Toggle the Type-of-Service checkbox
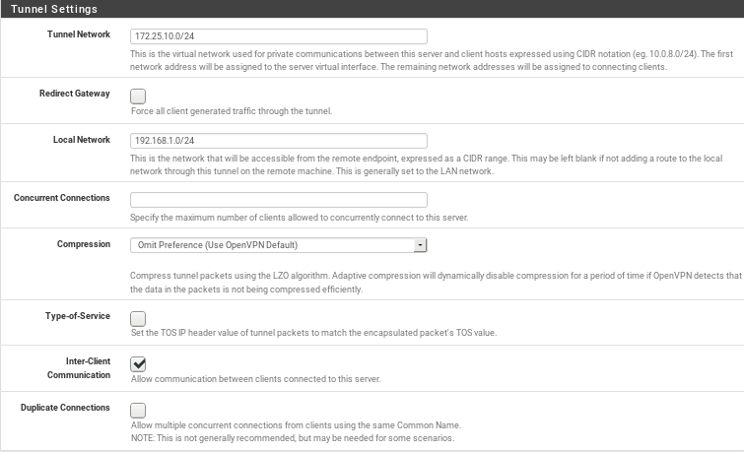744x452 pixels. click(x=138, y=318)
